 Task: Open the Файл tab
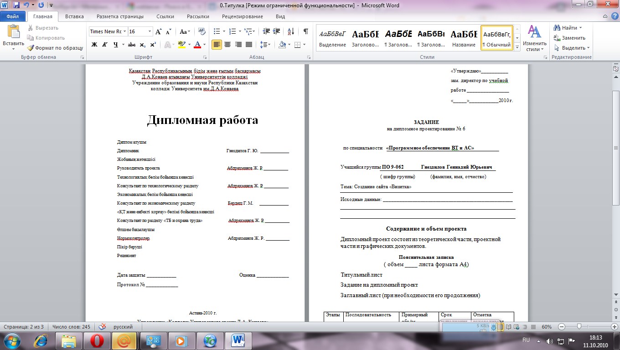(x=13, y=16)
